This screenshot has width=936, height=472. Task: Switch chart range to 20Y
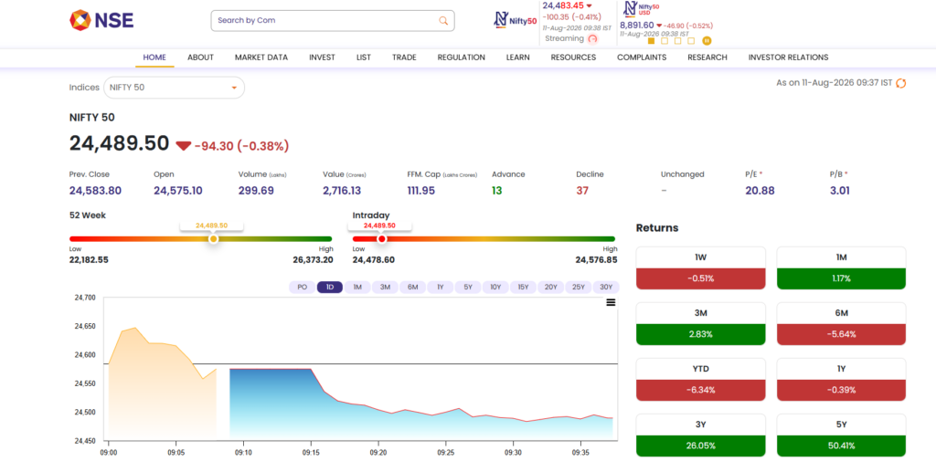pyautogui.click(x=550, y=288)
